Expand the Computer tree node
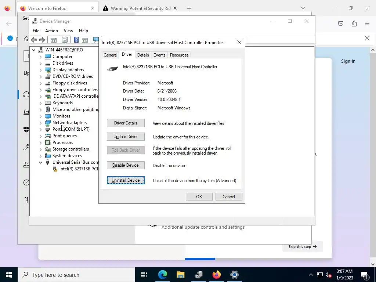This screenshot has width=376, height=282. click(x=40, y=57)
